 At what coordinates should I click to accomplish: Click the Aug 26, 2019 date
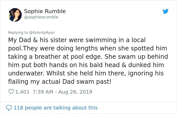pos(75,92)
